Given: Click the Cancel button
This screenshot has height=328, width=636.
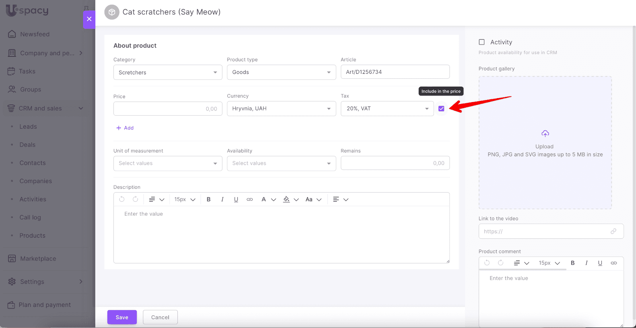Looking at the screenshot, I should [x=160, y=317].
